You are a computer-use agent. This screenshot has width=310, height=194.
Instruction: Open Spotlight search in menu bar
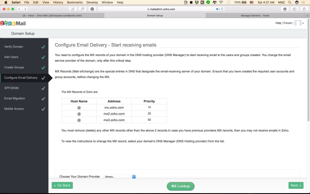pyautogui.click(x=290, y=3)
